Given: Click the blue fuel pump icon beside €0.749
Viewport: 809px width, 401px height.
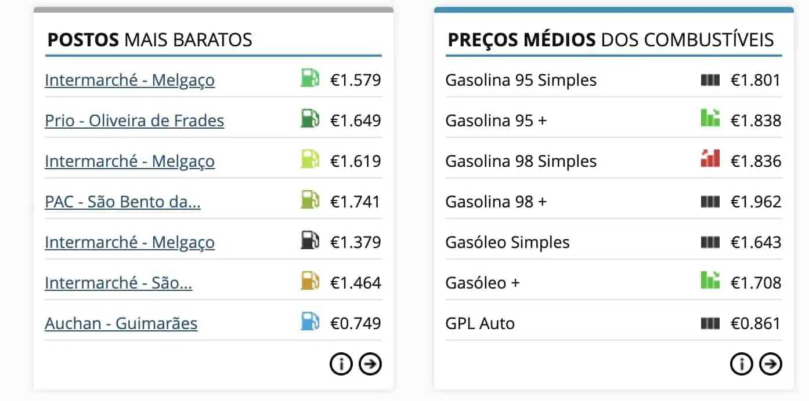Looking at the screenshot, I should tap(310, 322).
